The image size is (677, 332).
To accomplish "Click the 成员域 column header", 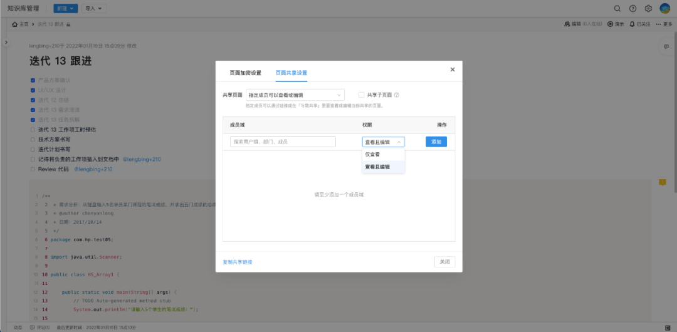I will pos(237,125).
